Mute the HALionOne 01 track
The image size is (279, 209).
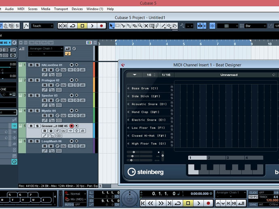pos(31,65)
